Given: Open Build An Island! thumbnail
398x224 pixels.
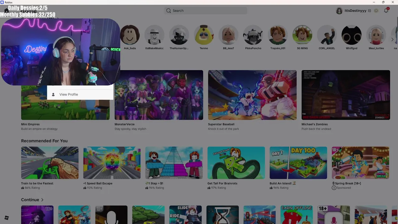Looking at the screenshot, I should pos(298,163).
